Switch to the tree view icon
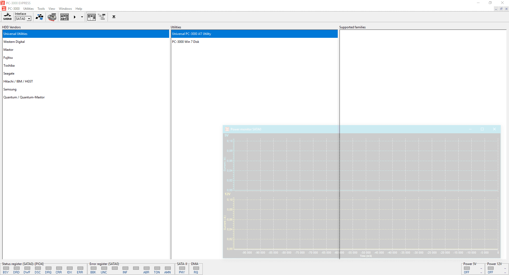The image size is (509, 275). tap(102, 17)
